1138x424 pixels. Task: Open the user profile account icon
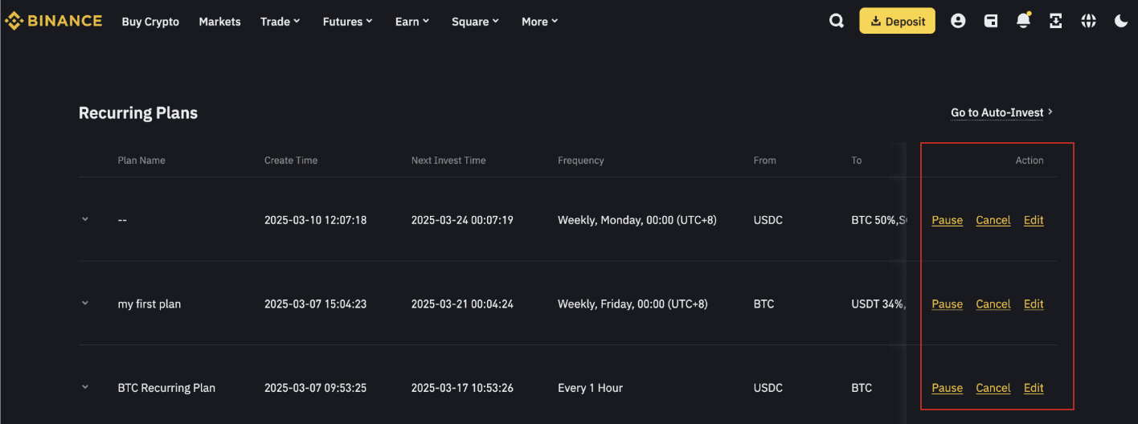pos(958,21)
